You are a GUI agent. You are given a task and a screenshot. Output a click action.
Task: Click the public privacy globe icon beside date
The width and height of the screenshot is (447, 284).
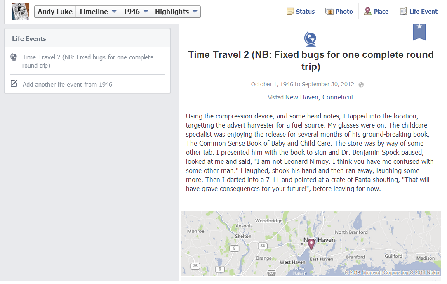[361, 85]
